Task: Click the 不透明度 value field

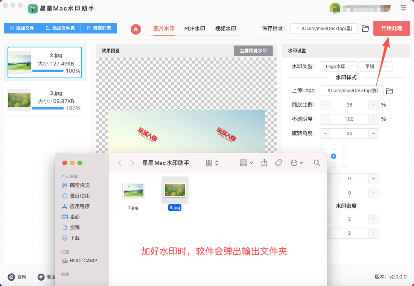Action: tap(349, 119)
